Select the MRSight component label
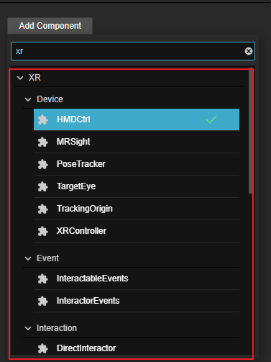Viewport: 271px width, 362px height. click(73, 142)
